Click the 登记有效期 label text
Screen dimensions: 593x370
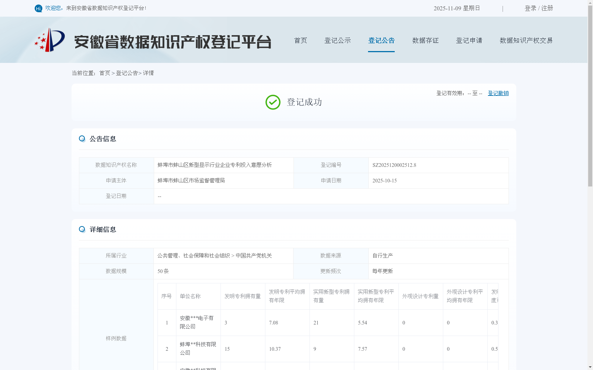click(450, 93)
